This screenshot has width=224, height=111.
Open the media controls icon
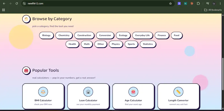(x=207, y=4)
